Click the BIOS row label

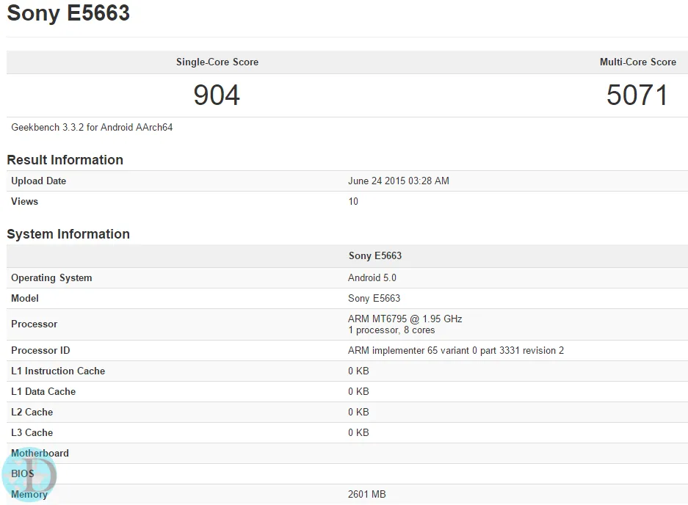point(22,474)
